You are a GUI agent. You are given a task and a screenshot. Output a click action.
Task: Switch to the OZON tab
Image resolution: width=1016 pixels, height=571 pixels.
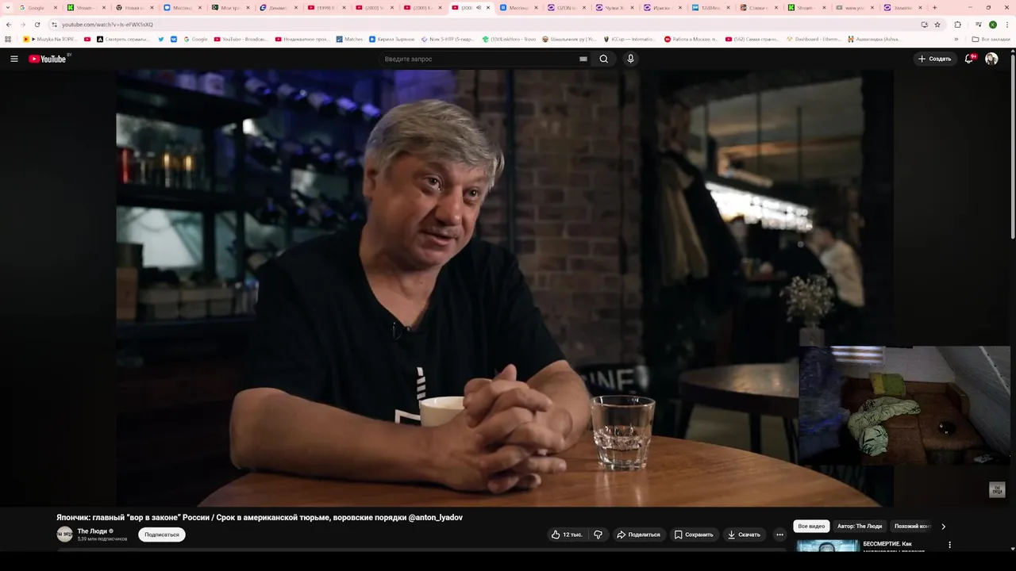(x=567, y=8)
